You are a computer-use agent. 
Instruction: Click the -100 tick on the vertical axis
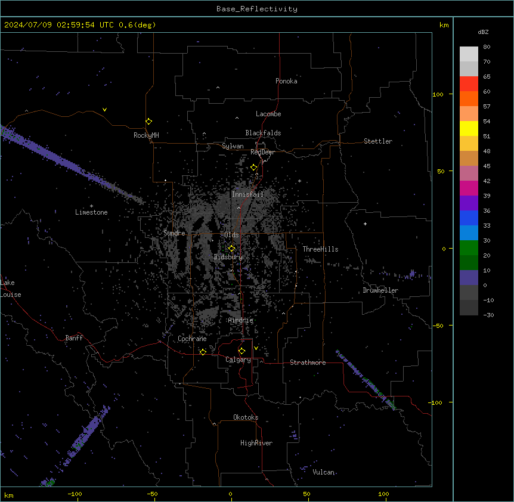[436, 402]
